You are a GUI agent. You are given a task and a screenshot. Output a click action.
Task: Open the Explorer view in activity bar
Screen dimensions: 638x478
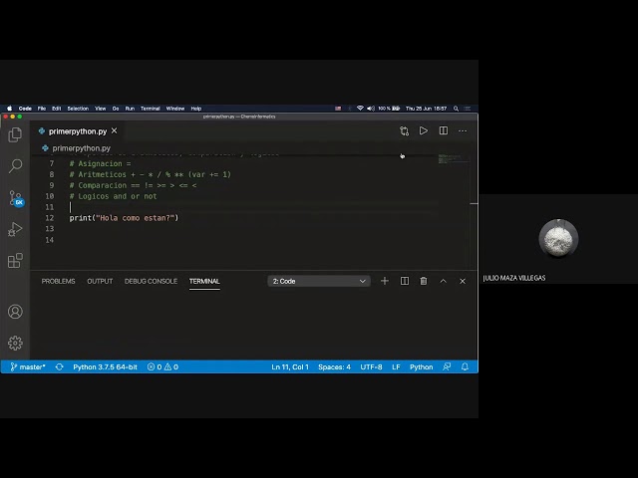point(15,134)
